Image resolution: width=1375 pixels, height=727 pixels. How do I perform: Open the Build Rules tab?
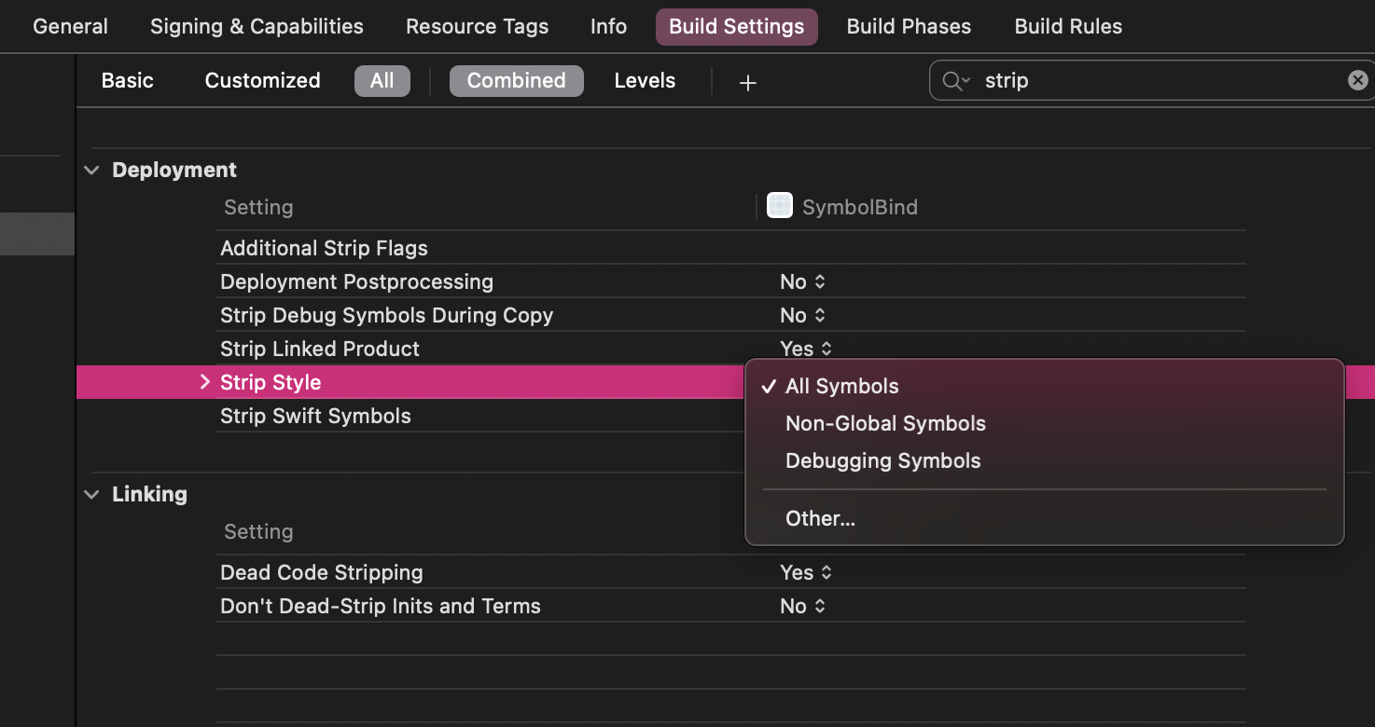[1068, 26]
